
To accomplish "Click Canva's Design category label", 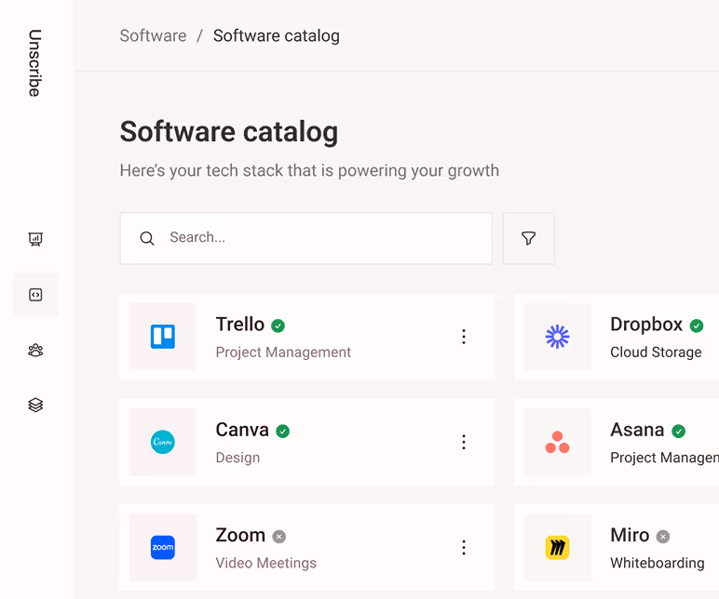I will [237, 458].
